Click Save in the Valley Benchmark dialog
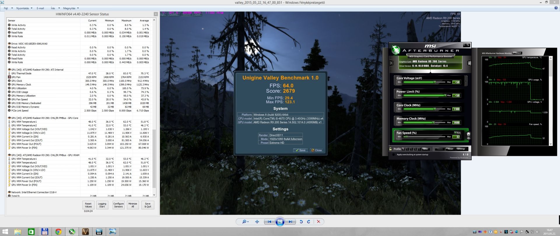 300,150
